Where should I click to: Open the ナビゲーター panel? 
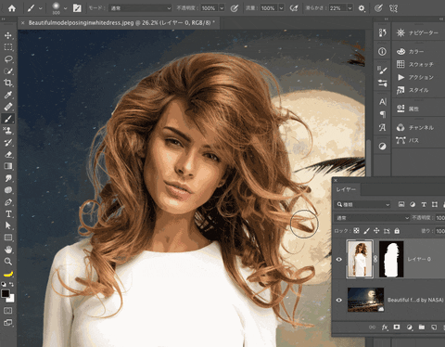[418, 32]
